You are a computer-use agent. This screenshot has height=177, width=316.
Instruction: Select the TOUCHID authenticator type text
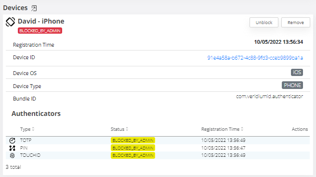[x=30, y=155]
